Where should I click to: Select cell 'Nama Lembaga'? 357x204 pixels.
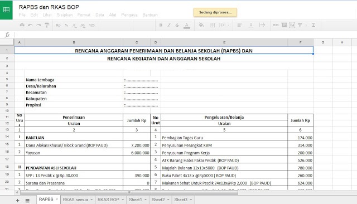(x=74, y=80)
